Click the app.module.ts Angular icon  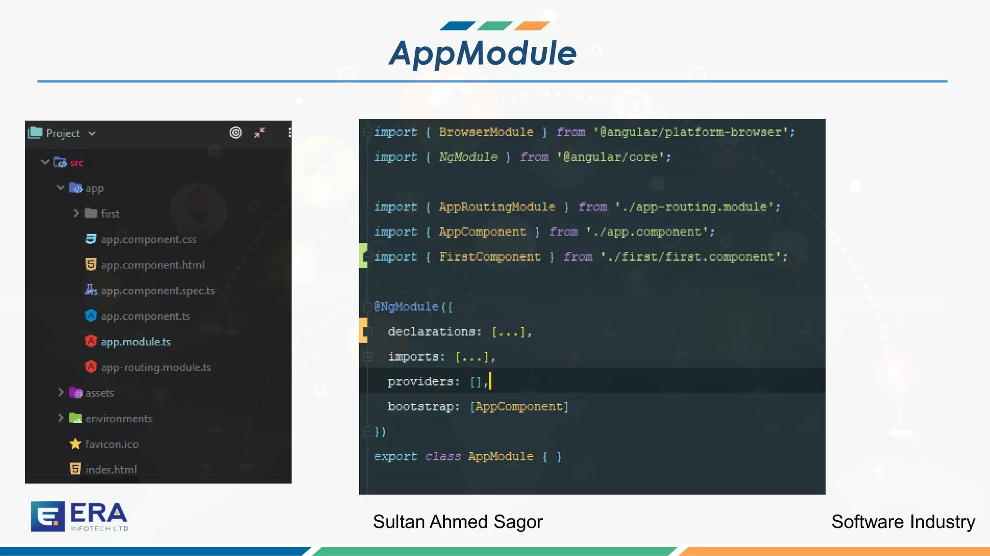coord(91,341)
